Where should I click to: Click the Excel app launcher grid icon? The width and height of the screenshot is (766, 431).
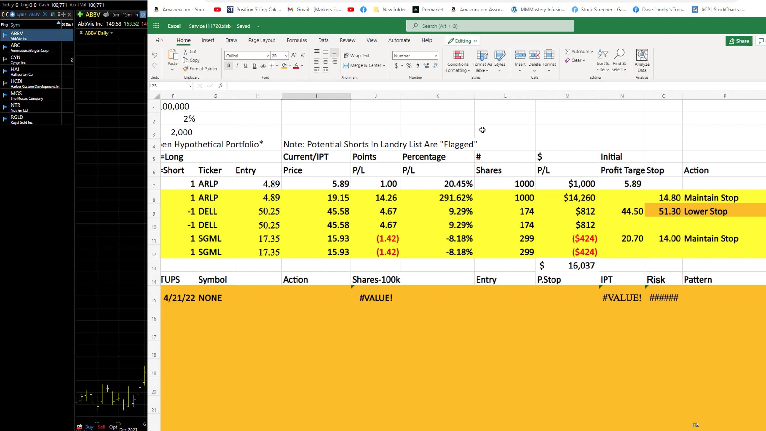coord(156,26)
